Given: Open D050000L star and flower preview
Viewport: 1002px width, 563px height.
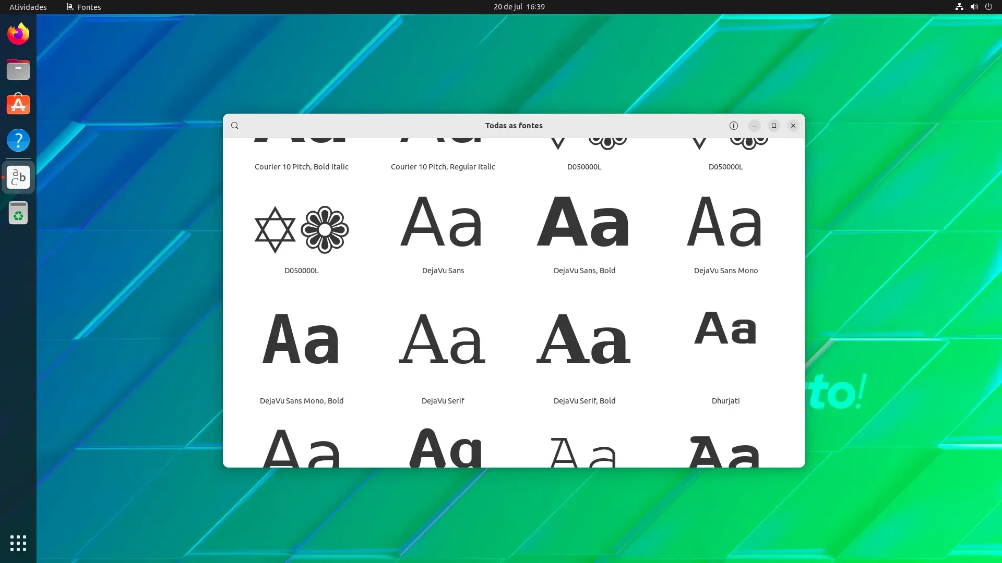Looking at the screenshot, I should point(302,229).
